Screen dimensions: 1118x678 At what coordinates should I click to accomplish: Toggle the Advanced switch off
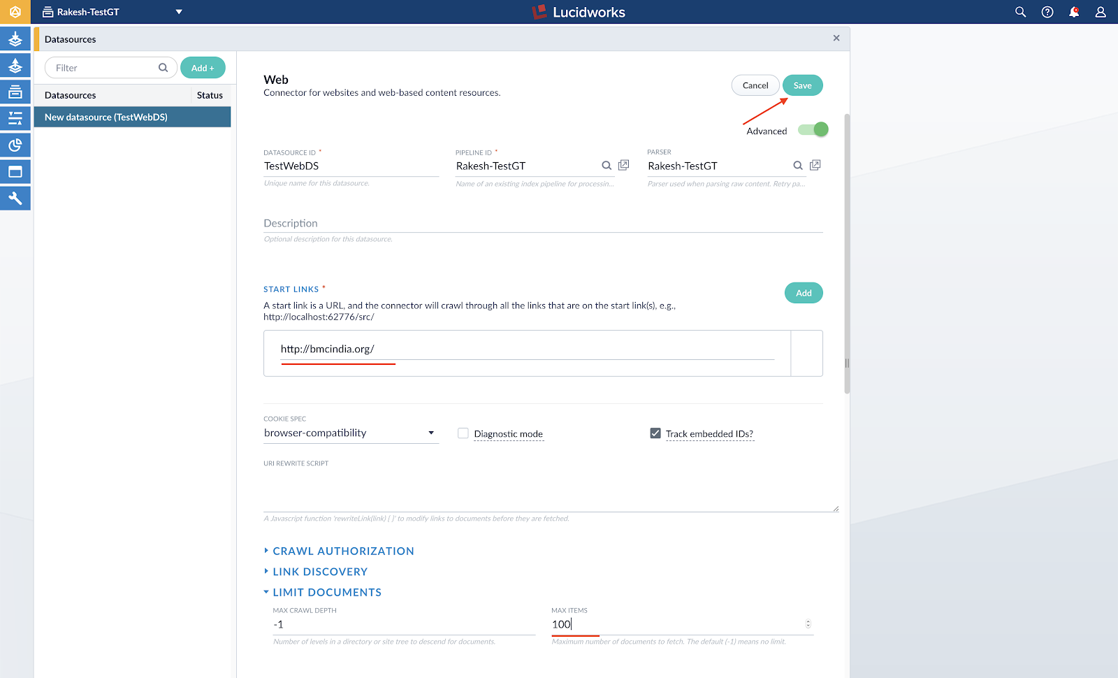[813, 129]
